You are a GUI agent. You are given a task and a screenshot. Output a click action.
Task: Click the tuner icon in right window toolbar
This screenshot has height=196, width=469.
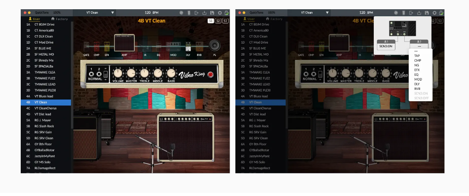point(396,13)
